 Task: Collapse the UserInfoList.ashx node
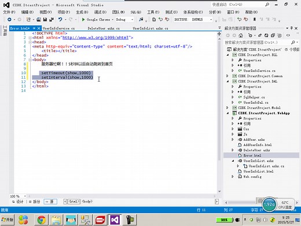[233, 161]
